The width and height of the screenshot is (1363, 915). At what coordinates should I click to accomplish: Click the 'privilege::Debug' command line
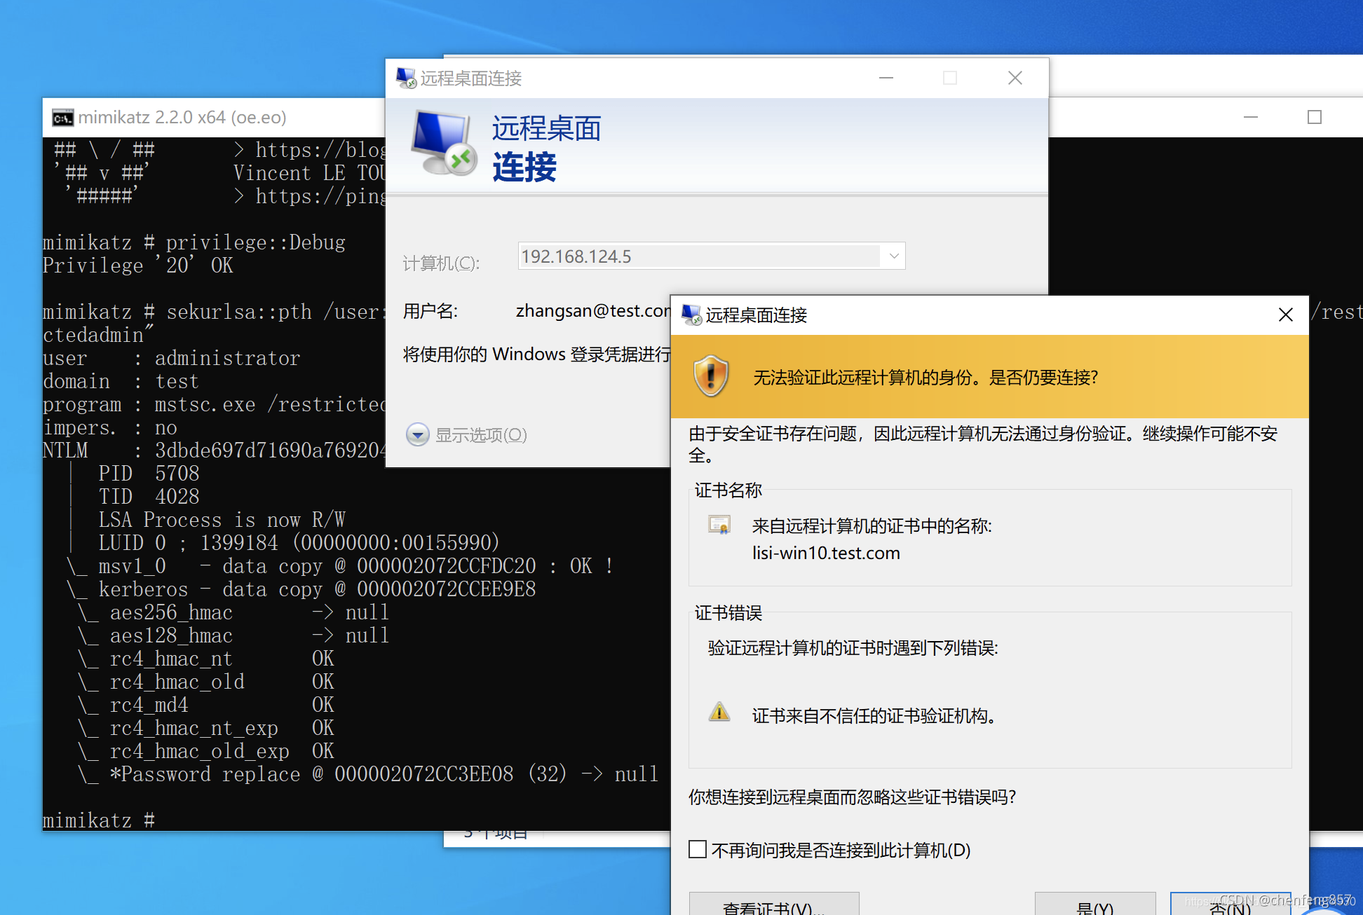(194, 242)
